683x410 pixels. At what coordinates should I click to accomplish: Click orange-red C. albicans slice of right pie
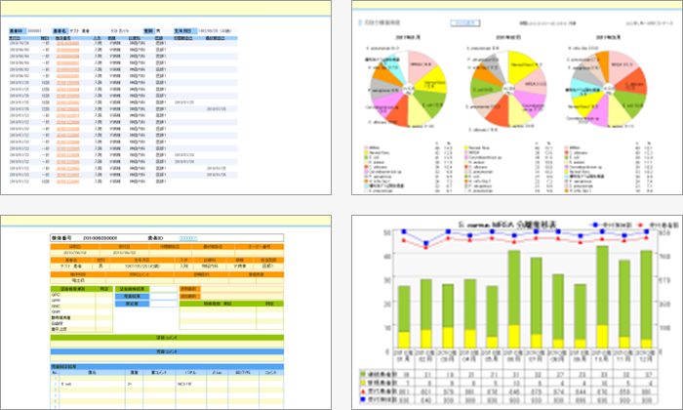pos(633,84)
